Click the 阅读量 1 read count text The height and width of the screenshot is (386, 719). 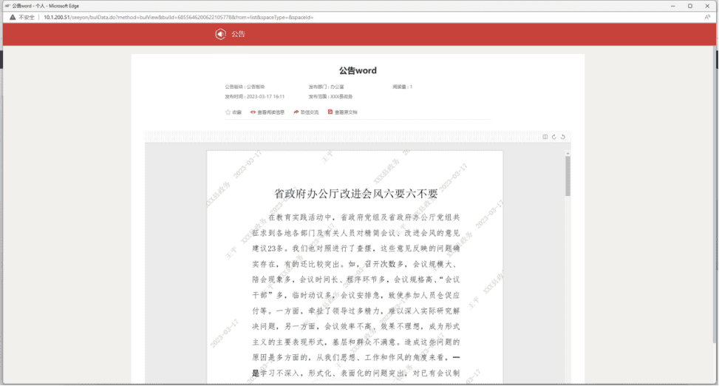click(x=402, y=87)
